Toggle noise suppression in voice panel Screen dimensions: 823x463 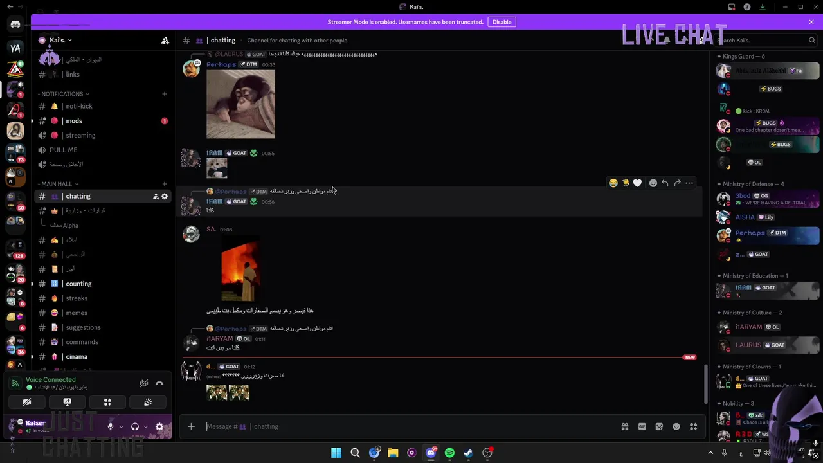click(x=144, y=383)
